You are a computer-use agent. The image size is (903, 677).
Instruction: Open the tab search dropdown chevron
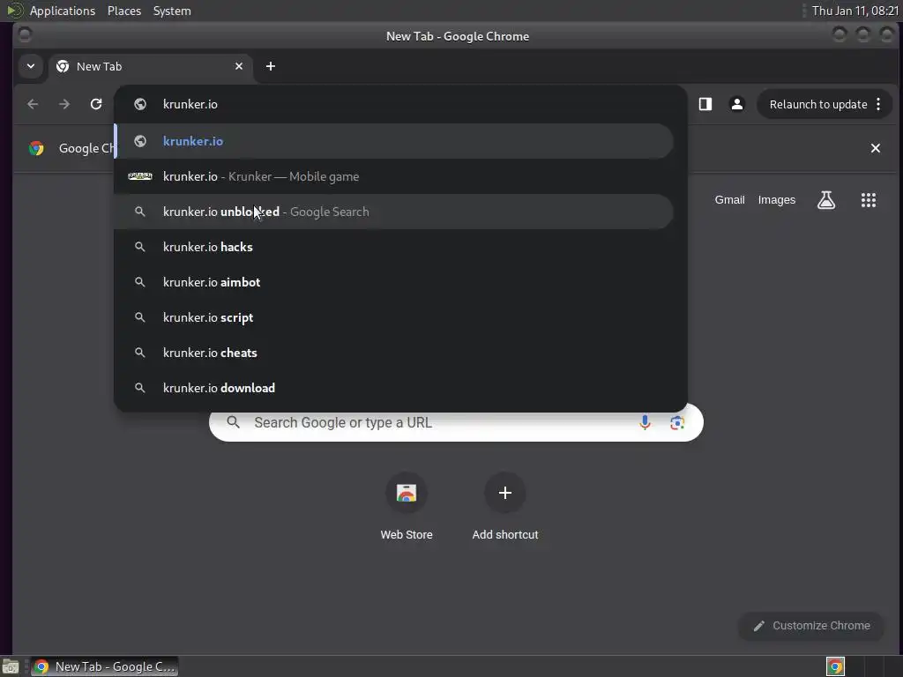(31, 66)
